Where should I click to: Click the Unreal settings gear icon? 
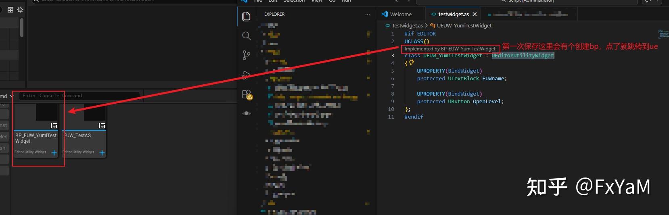point(20,9)
